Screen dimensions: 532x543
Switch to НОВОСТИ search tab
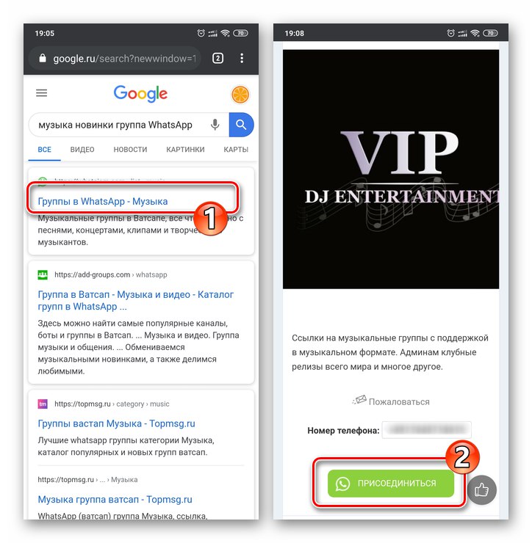130,150
